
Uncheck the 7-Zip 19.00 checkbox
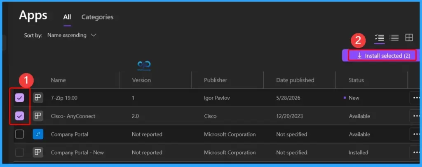[19, 98]
